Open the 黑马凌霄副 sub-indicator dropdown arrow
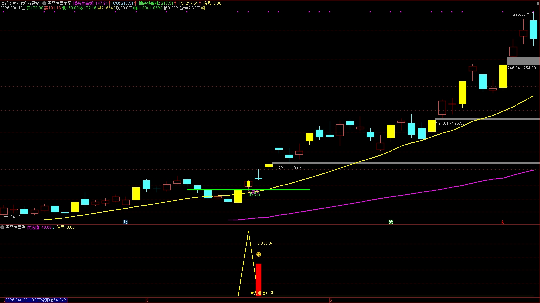Screen dimensions: 540x303 [x=2, y=227]
